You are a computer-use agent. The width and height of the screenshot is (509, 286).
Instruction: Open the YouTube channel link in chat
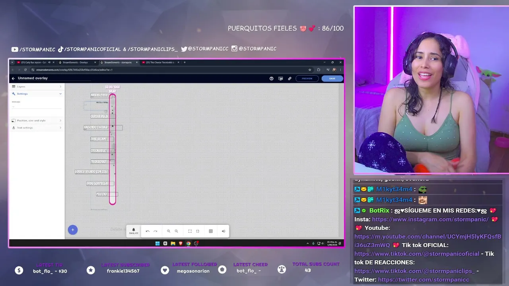click(428, 241)
